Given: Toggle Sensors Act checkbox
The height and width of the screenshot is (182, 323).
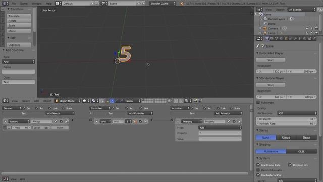Looking at the screenshot, I should [x=37, y=108].
